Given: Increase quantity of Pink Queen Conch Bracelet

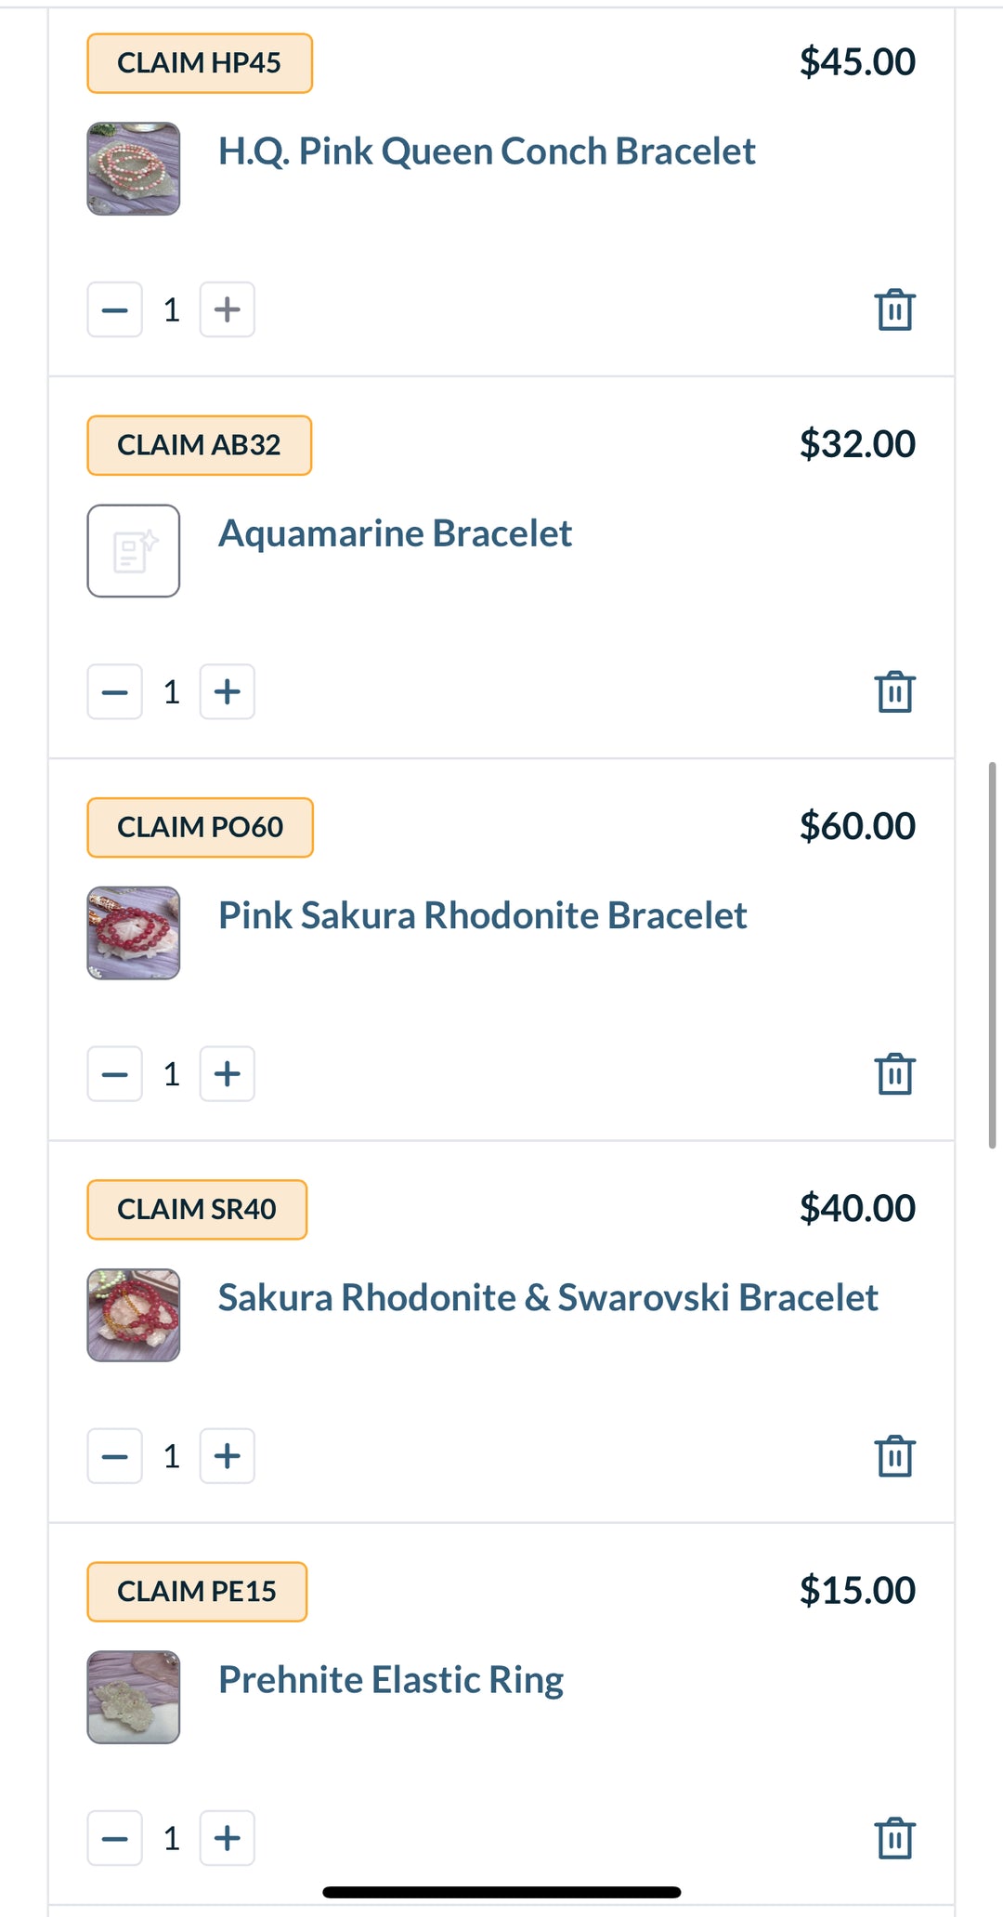Looking at the screenshot, I should (228, 309).
